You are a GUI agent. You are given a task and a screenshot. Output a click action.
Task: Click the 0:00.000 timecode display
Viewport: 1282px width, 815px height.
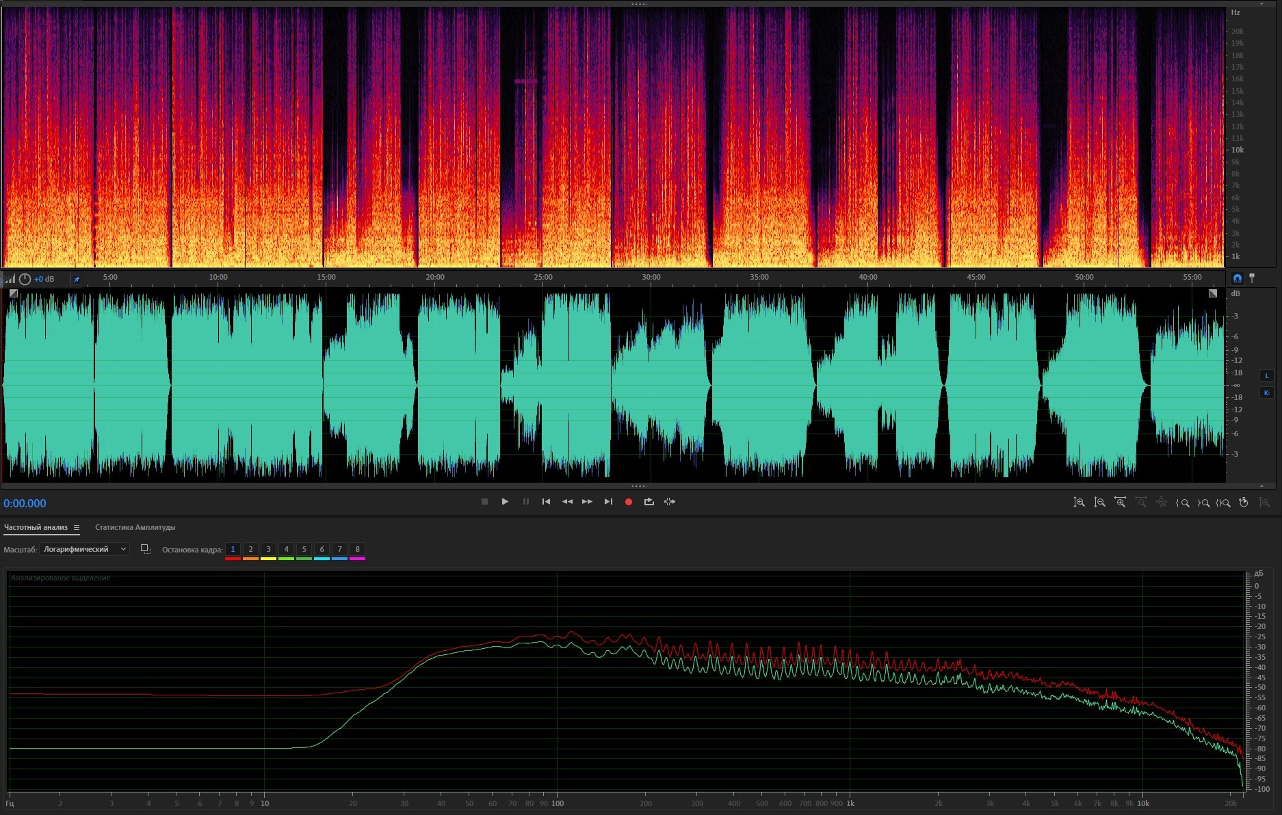pyautogui.click(x=25, y=503)
